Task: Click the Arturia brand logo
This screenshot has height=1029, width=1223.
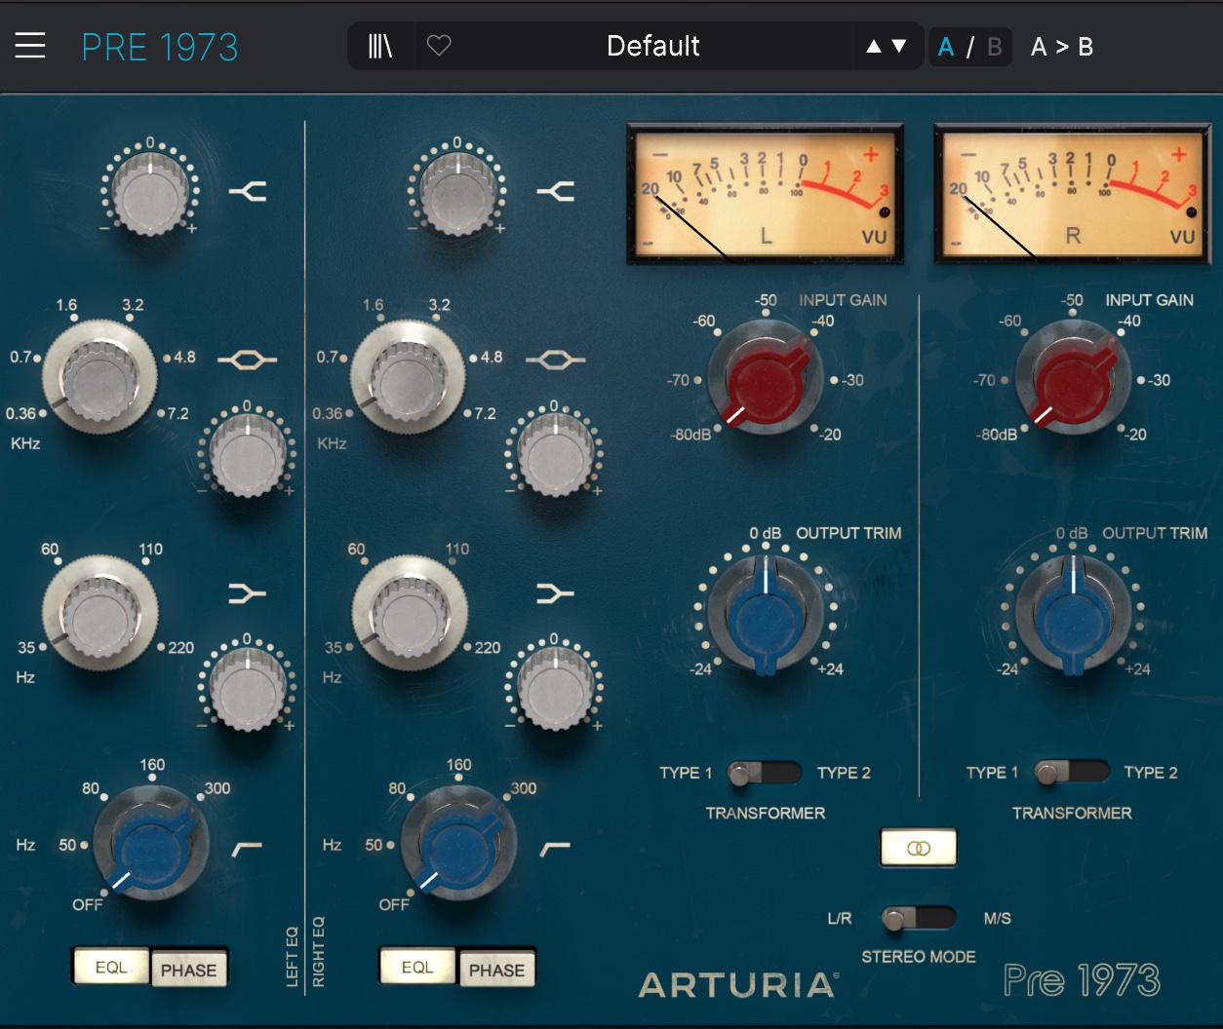Action: pyautogui.click(x=738, y=985)
